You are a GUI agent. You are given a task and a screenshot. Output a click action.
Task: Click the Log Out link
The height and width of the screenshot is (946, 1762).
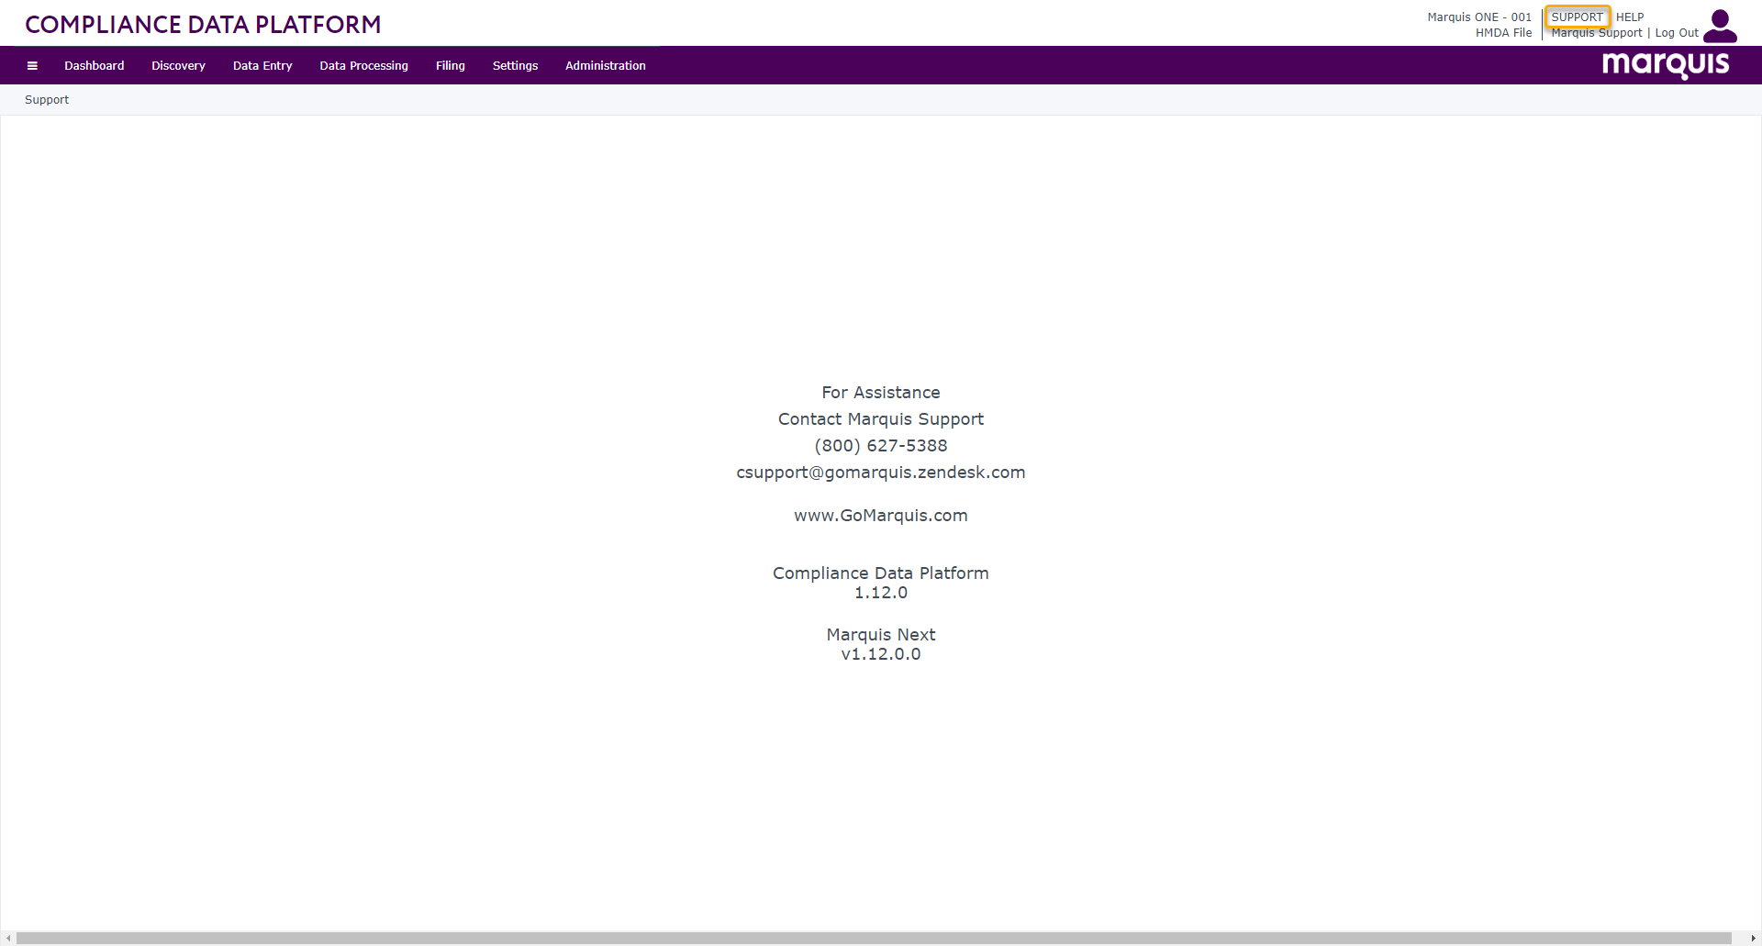click(x=1677, y=33)
